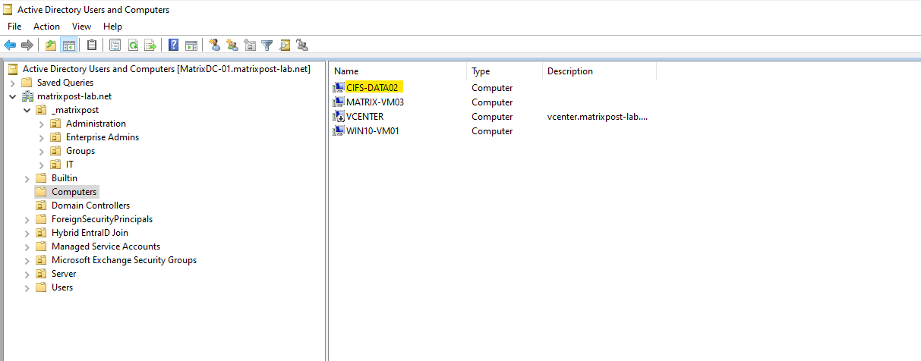Image resolution: width=921 pixels, height=361 pixels.
Task: Expand the Enterprise Admins OU
Action: pos(42,137)
